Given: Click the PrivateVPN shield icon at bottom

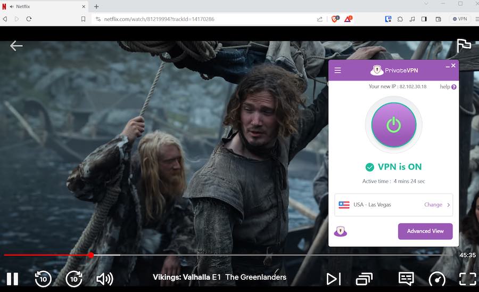Looking at the screenshot, I should pos(341,231).
